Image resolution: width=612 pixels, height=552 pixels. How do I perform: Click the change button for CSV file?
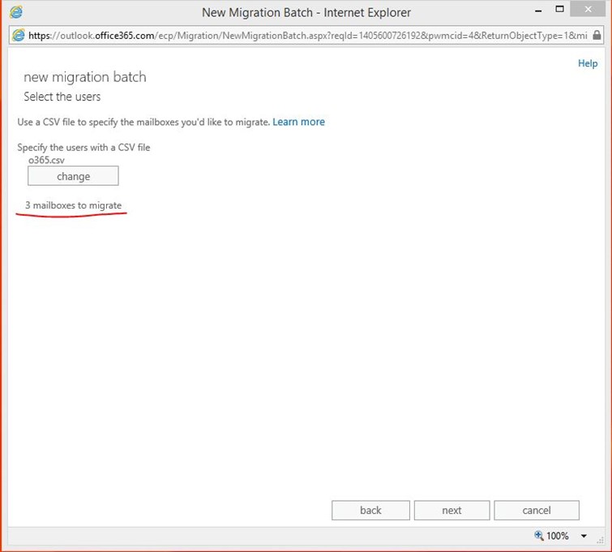73,176
